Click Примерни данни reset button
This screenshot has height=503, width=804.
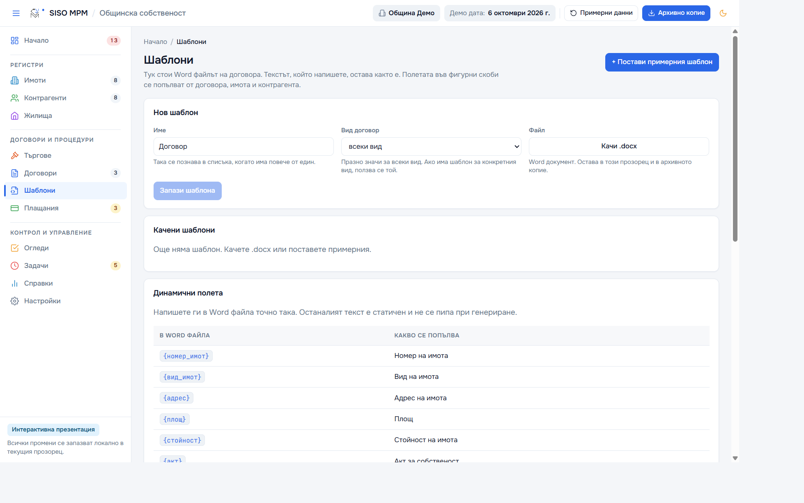click(x=601, y=13)
